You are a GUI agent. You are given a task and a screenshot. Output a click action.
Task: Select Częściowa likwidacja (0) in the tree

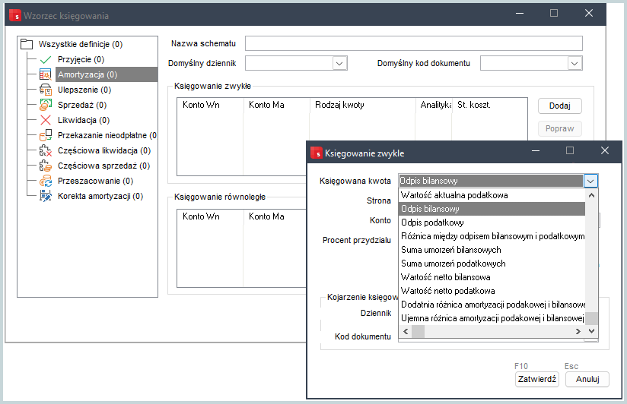(x=104, y=150)
